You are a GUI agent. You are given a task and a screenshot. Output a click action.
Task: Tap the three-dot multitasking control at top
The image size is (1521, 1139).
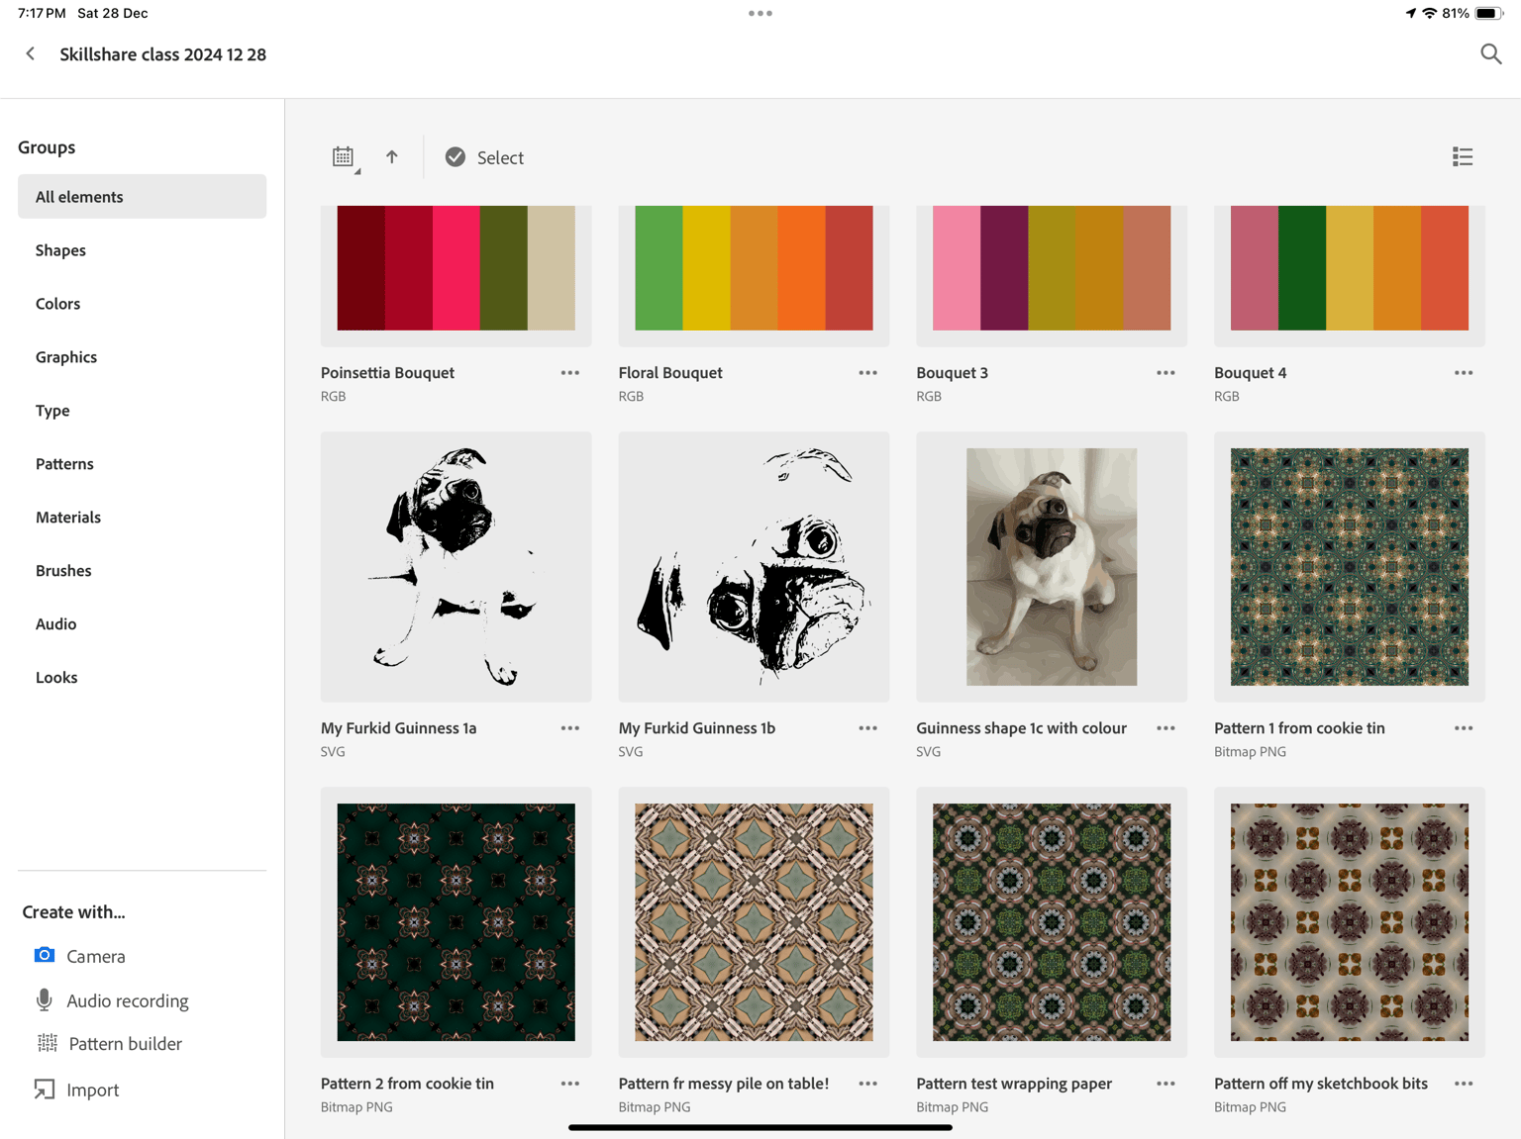pyautogui.click(x=760, y=14)
